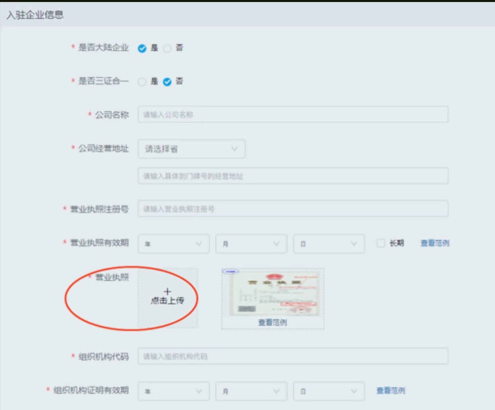Click the 入驻企业信息 section header text

tap(35, 15)
